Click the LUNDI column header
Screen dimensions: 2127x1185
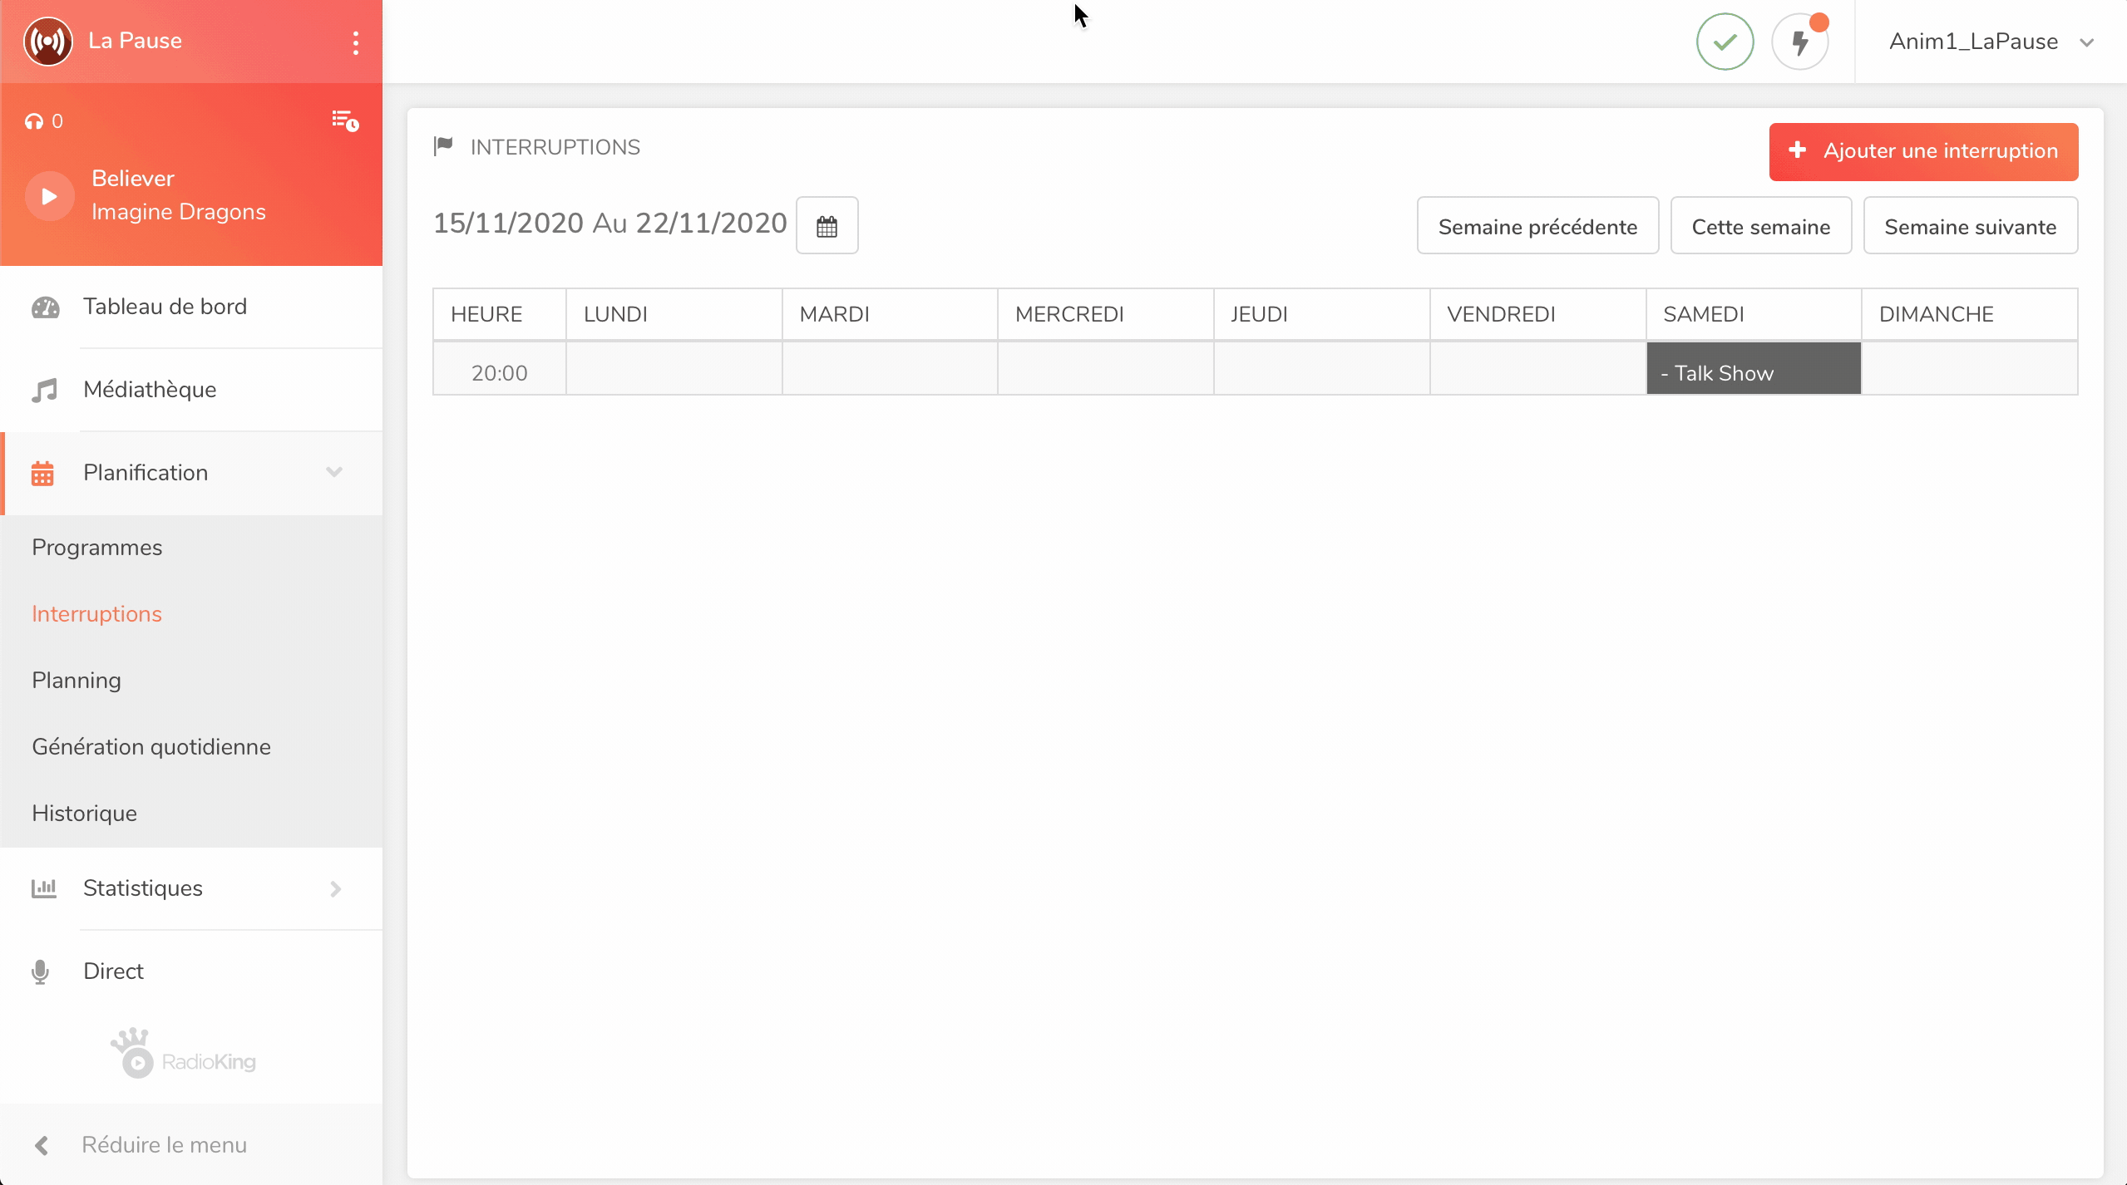(x=674, y=314)
